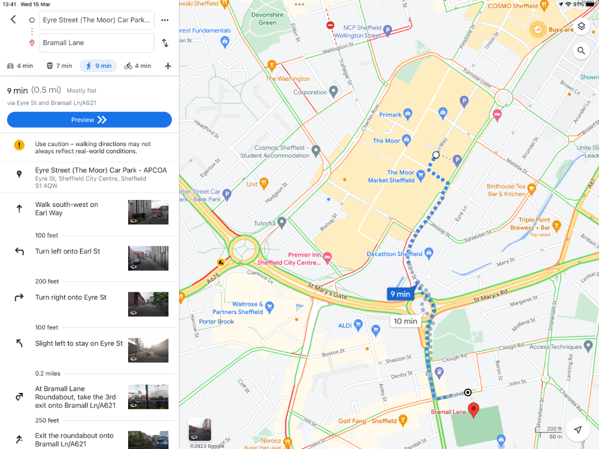Image resolution: width=599 pixels, height=449 pixels.
Task: Select the cycling tab showing 4 min
Action: [x=137, y=65]
